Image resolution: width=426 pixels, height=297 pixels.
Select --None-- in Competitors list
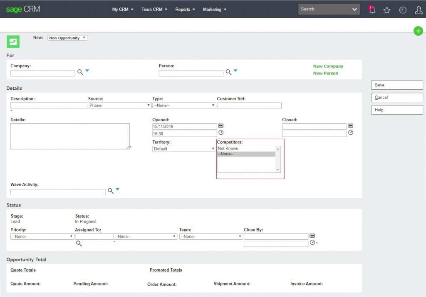coord(246,154)
